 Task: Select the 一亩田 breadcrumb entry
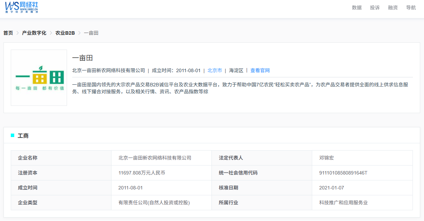[91, 33]
